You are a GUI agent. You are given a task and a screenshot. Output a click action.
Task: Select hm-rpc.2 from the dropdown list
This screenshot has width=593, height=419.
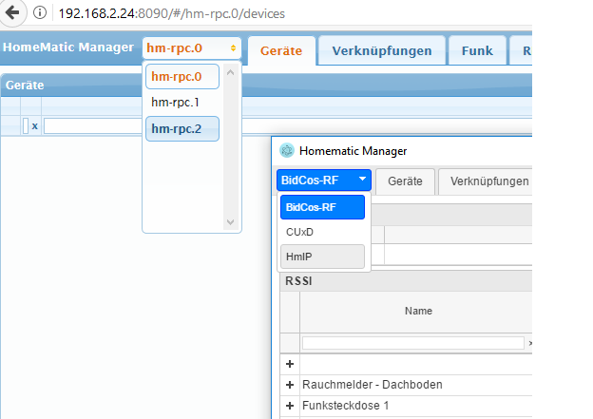point(182,128)
